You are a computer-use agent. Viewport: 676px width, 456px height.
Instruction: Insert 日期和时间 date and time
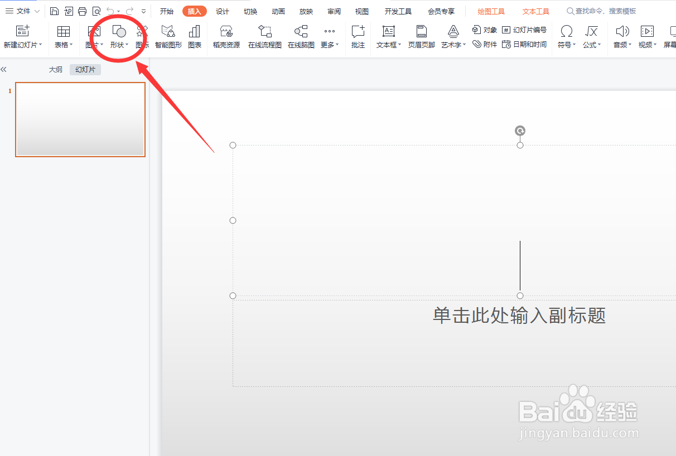[524, 44]
